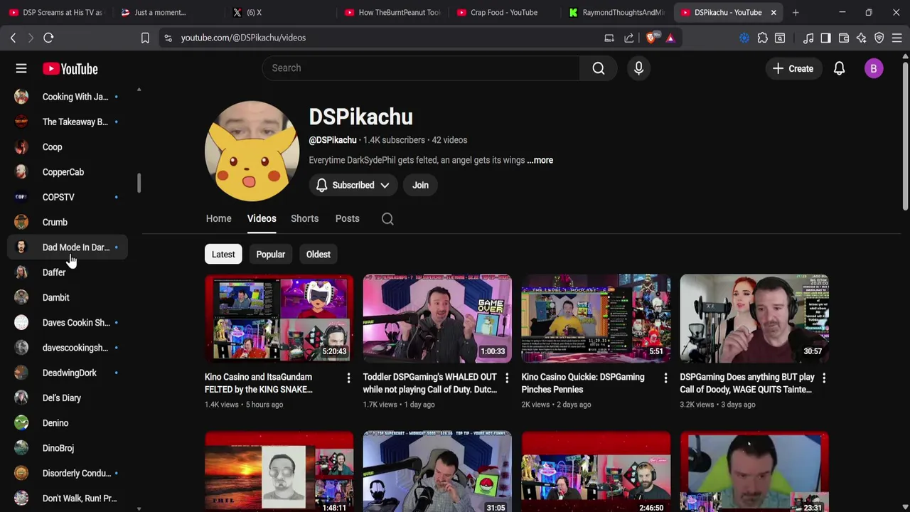This screenshot has height=512, width=910.
Task: Close the DSPikachu browser tab
Action: point(773,12)
